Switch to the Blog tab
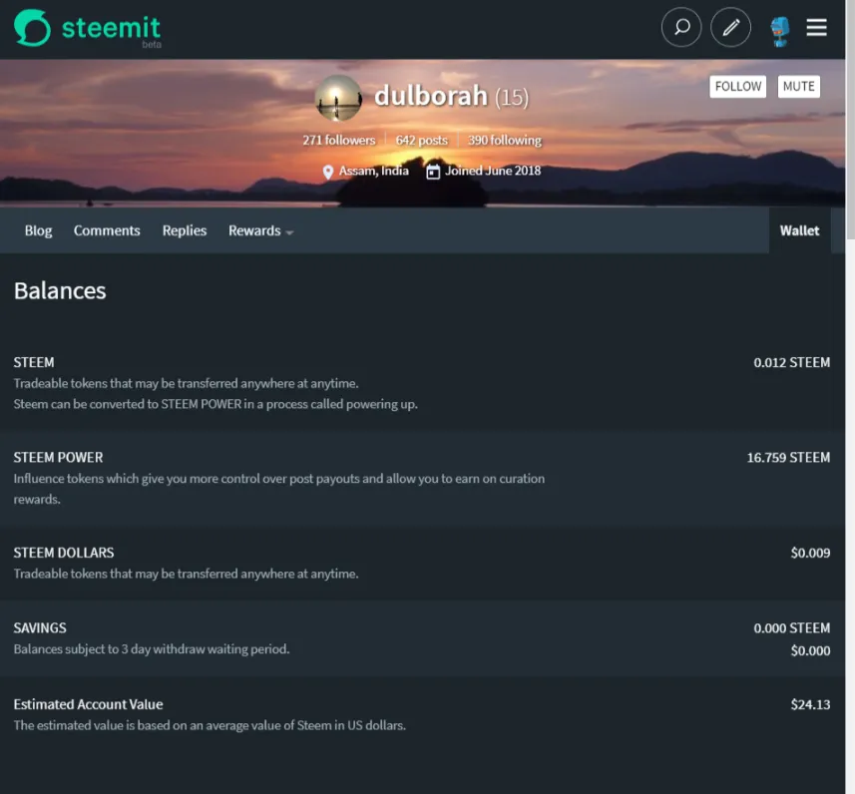The image size is (855, 794). click(x=38, y=230)
